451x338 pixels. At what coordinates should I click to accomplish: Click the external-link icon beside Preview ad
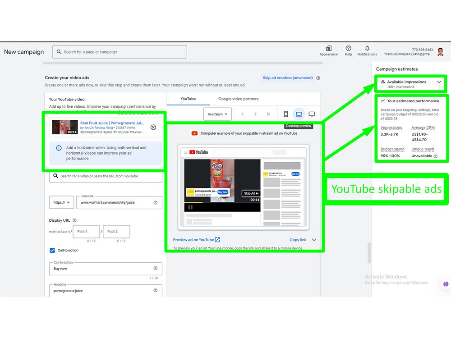click(x=217, y=239)
